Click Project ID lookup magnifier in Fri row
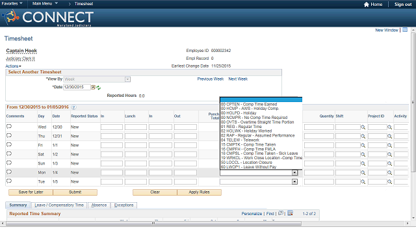Image resolution: width=416 pixels, height=234 pixels. click(x=389, y=146)
